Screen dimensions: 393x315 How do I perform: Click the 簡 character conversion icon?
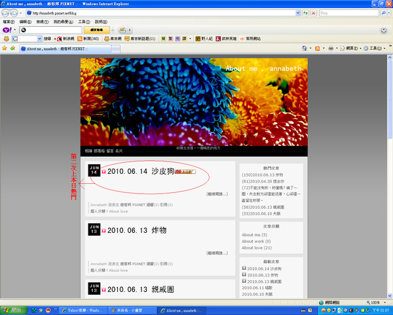163,39
